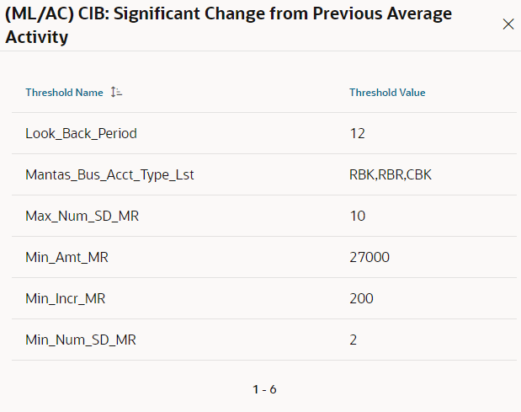Select the Min_Incr_MR threshold name
521x412 pixels.
pos(66,298)
